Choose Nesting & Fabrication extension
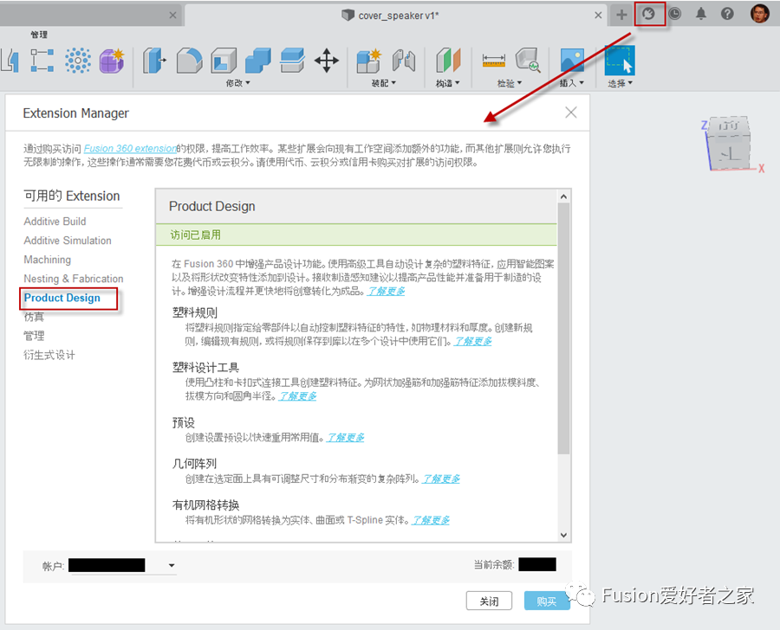780x630 pixels. (x=74, y=279)
